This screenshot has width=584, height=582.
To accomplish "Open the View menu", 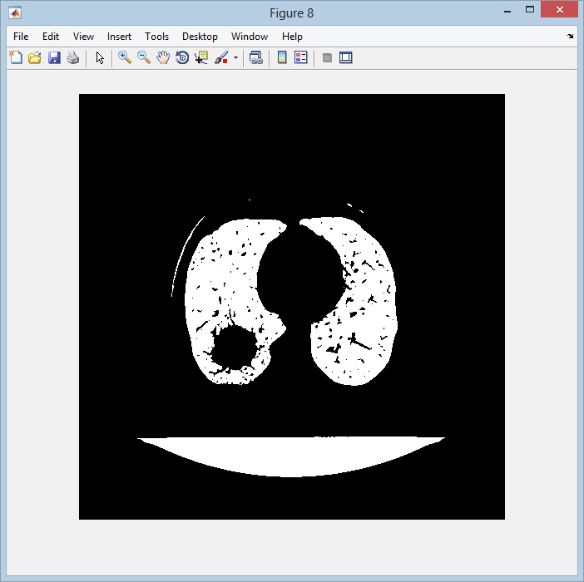I will click(83, 37).
